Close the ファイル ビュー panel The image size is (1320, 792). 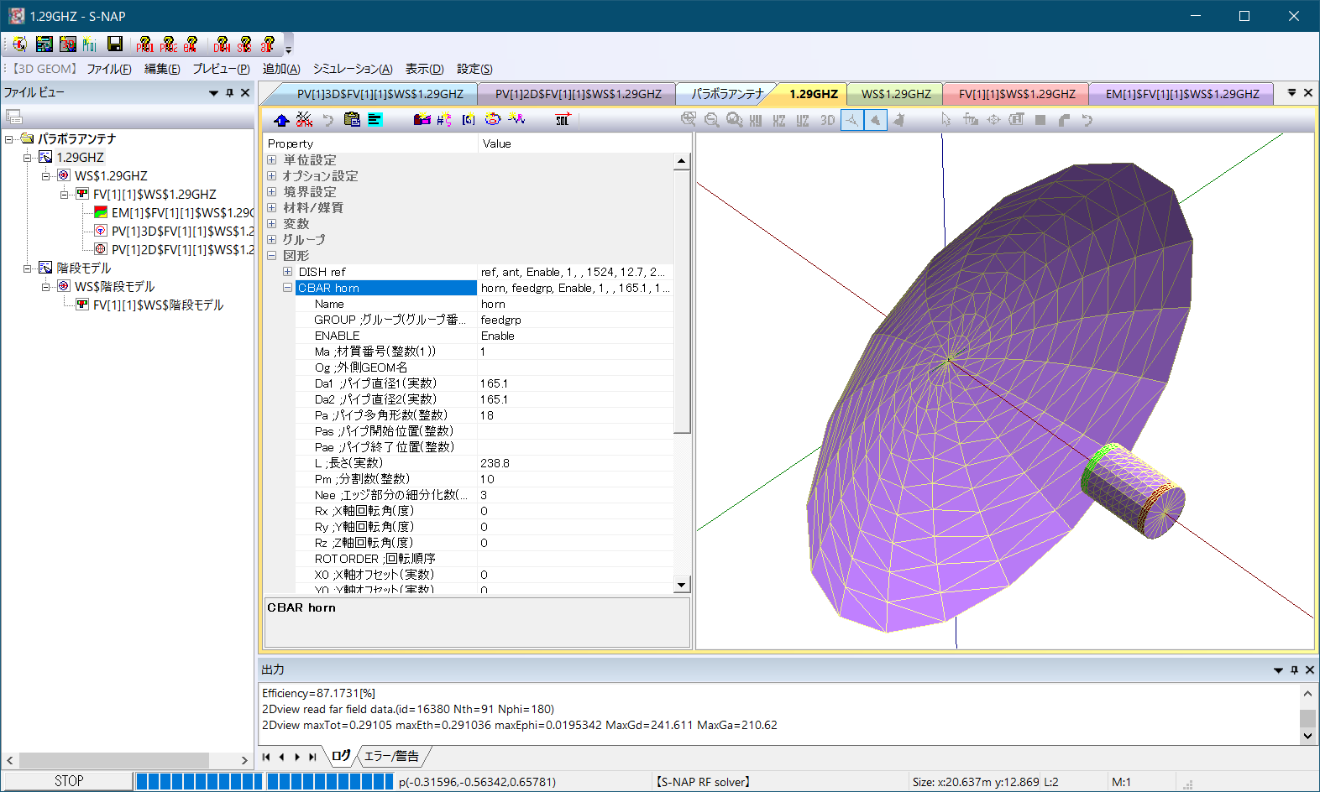point(245,93)
